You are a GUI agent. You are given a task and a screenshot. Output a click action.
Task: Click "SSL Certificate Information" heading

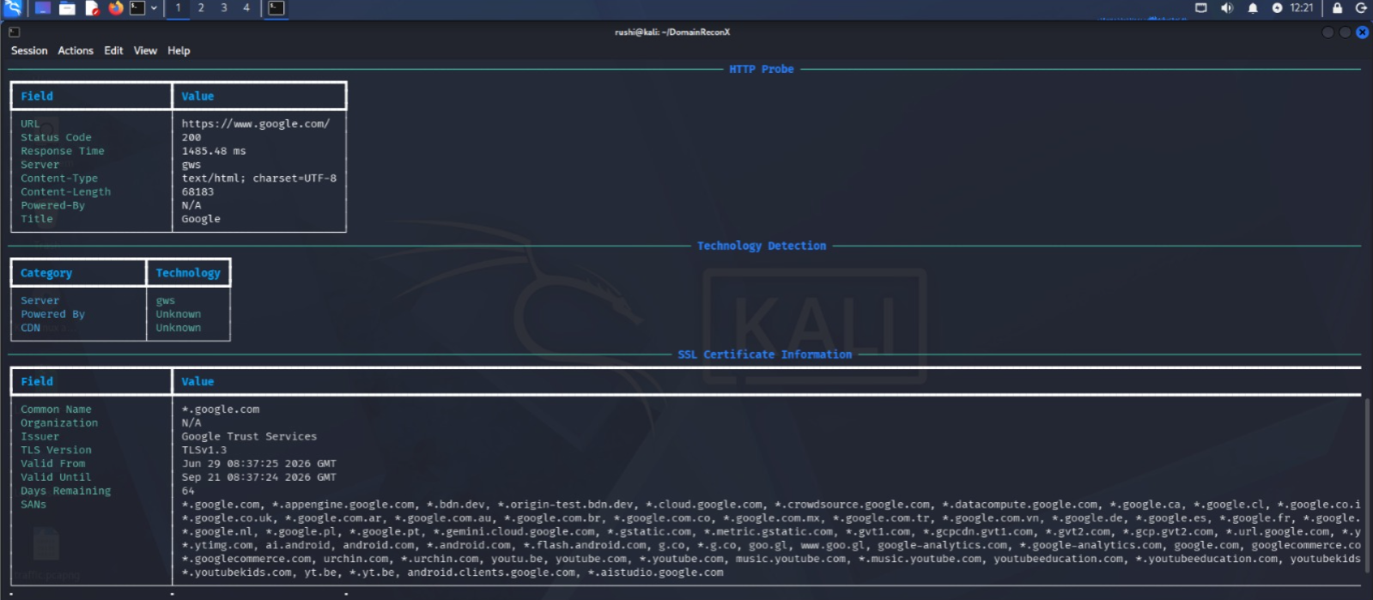coord(764,355)
